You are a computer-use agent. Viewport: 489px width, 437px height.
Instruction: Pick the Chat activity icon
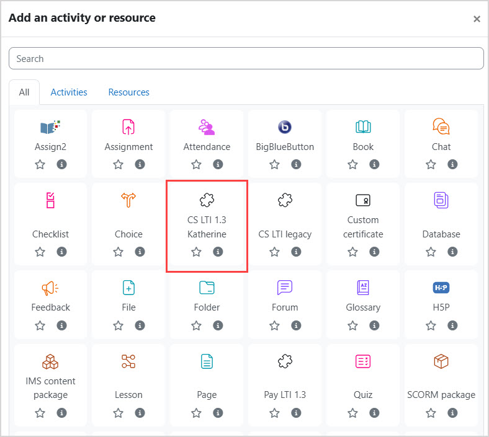441,127
